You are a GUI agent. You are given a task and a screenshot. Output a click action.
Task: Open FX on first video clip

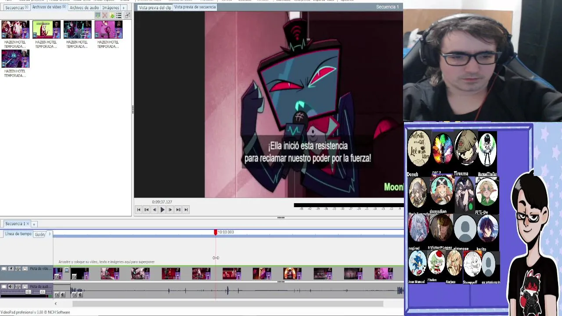(57, 276)
